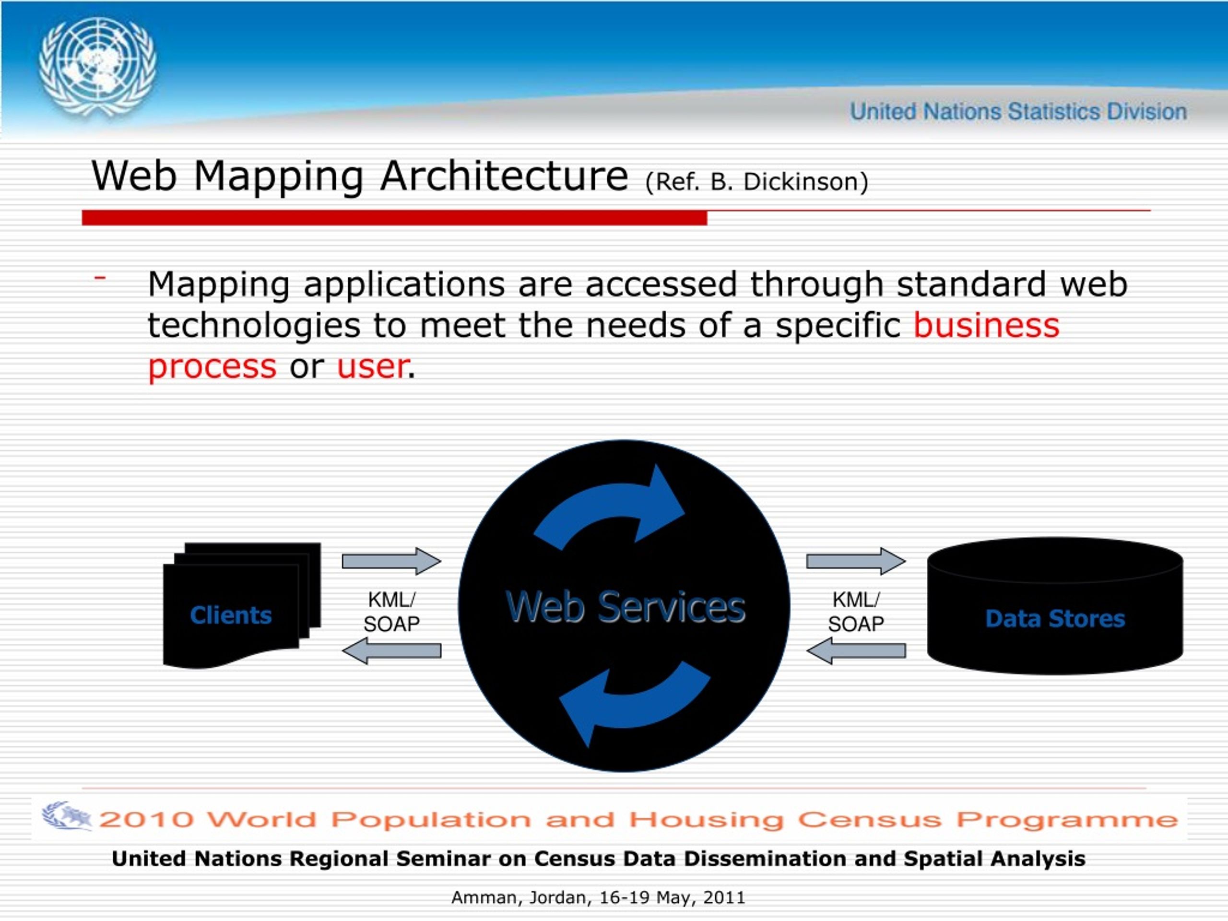Click the "United Nations Statistics Division" text
1228x921 pixels.
click(x=1018, y=112)
